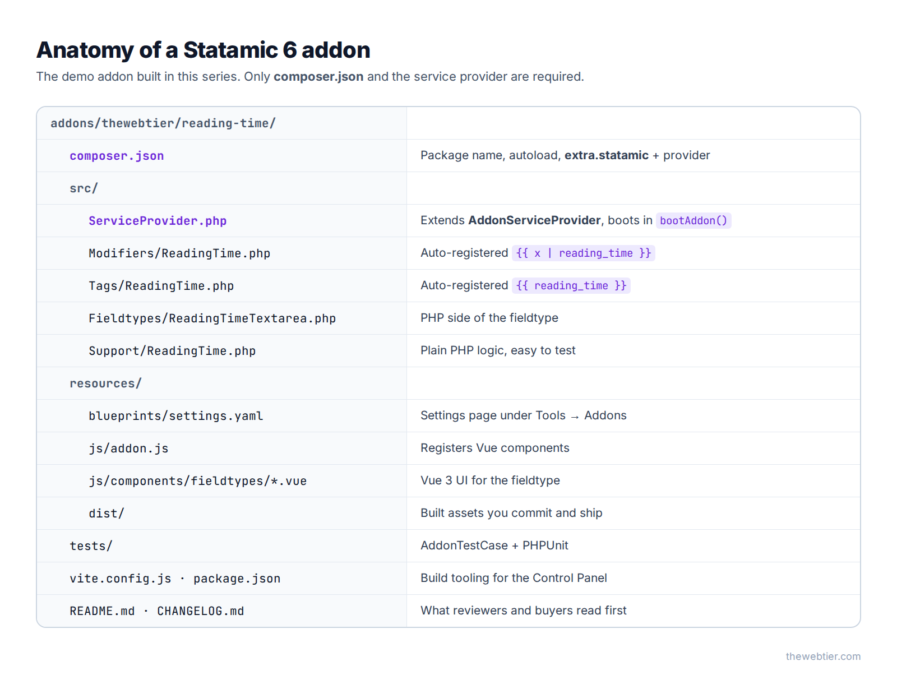Click the composer.json file entry in the tree
This screenshot has height=698, width=897.
tap(117, 156)
